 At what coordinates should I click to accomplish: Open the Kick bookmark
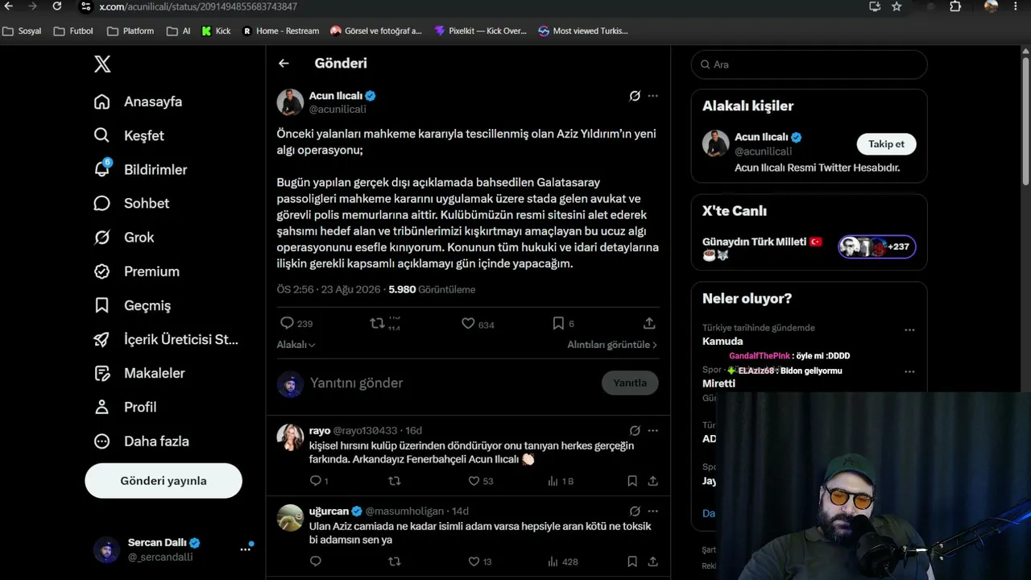[216, 31]
